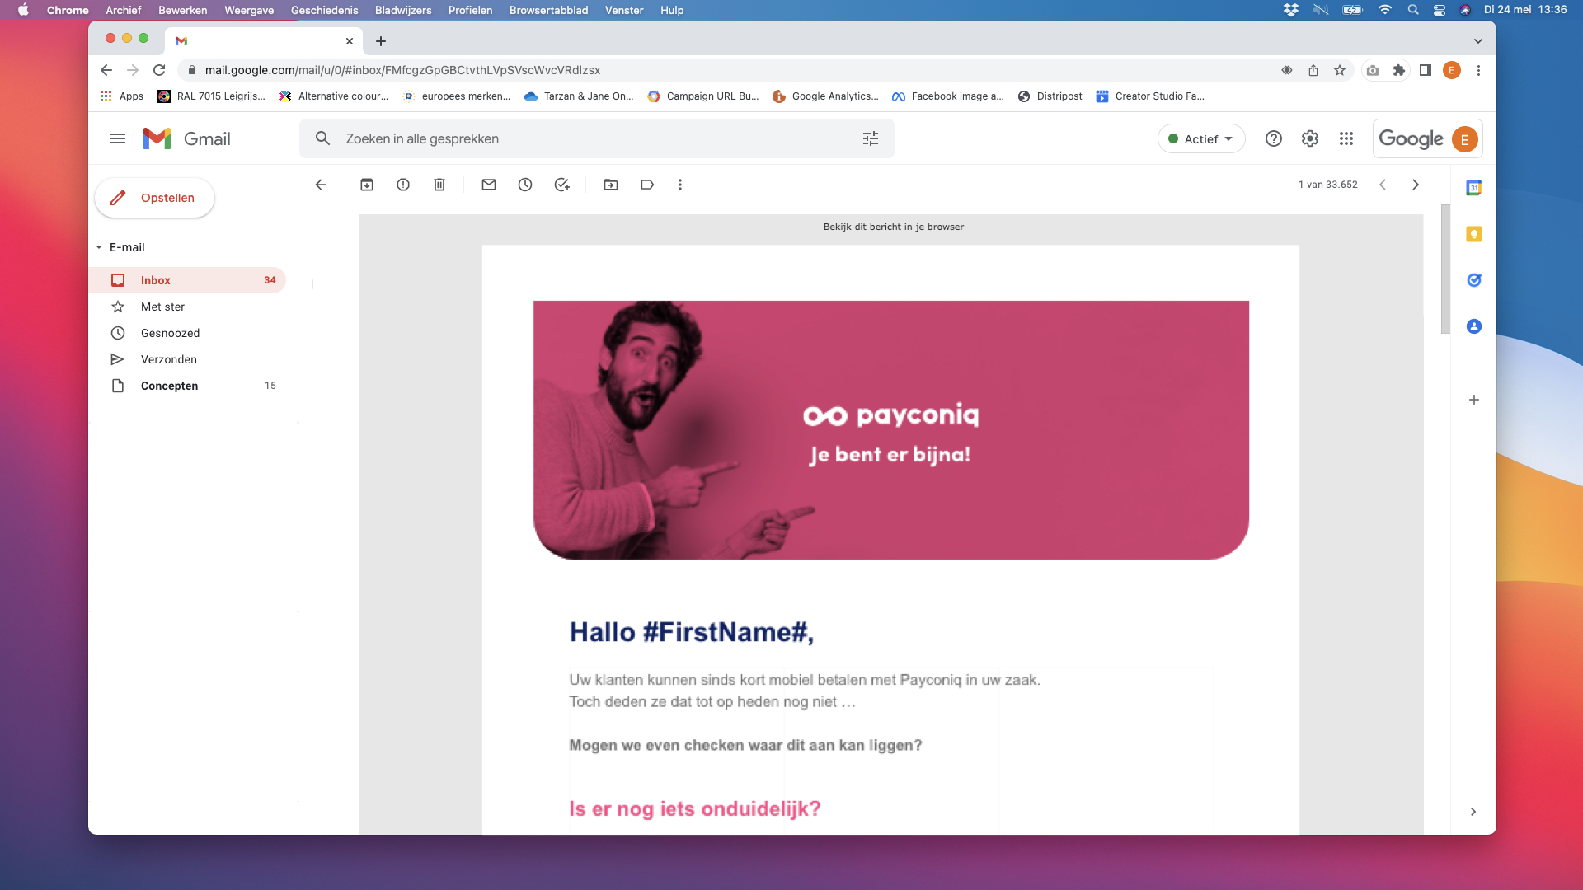Open Wi-Fi status menu
Image resolution: width=1583 pixels, height=890 pixels.
1385,10
